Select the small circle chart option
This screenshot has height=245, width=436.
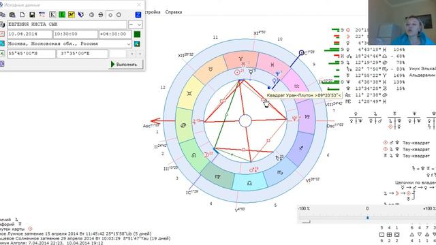tap(110, 15)
